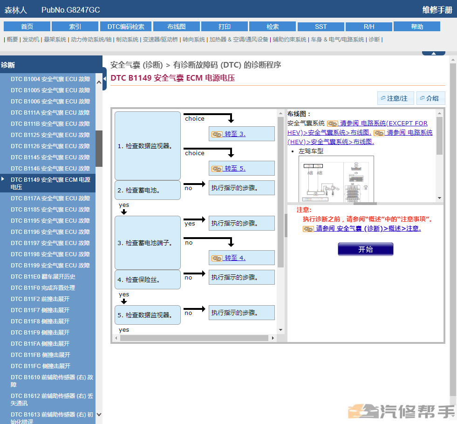Select DTC B1146 安全气囊 ECU 故障
The height and width of the screenshot is (424, 457).
[50, 168]
